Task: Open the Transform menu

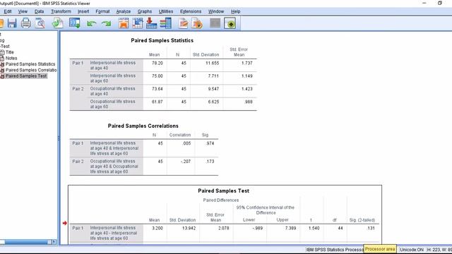Action: (x=61, y=11)
